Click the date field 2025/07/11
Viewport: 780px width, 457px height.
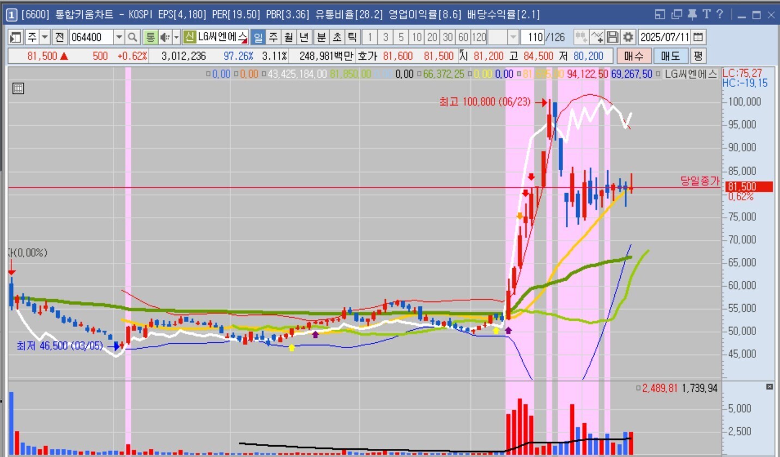tap(664, 37)
